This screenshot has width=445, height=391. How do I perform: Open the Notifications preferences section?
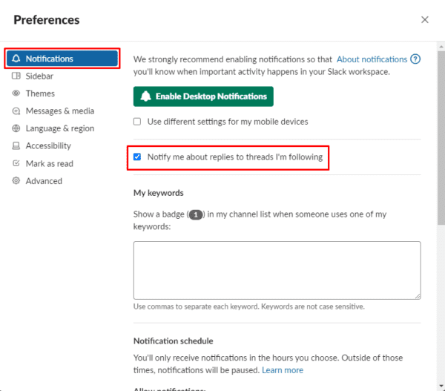(x=62, y=59)
